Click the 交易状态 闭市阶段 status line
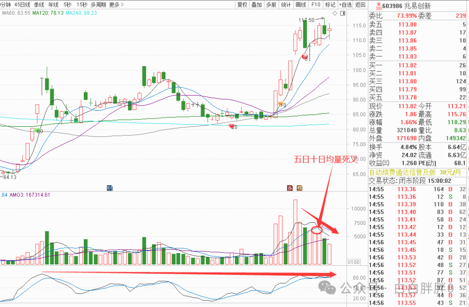469x307 pixels. pos(410,181)
